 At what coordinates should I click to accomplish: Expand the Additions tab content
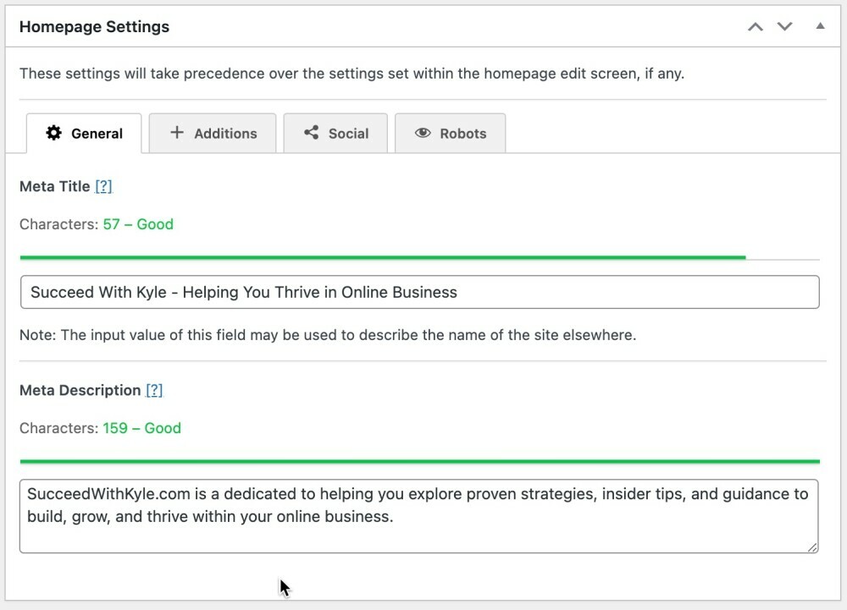coord(212,133)
